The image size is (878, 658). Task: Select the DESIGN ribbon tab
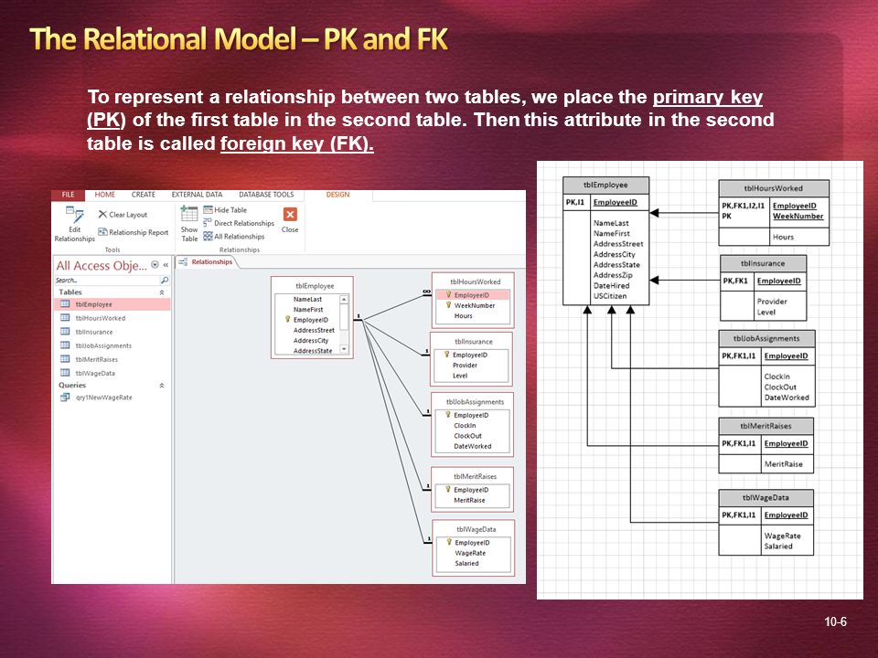pos(337,195)
